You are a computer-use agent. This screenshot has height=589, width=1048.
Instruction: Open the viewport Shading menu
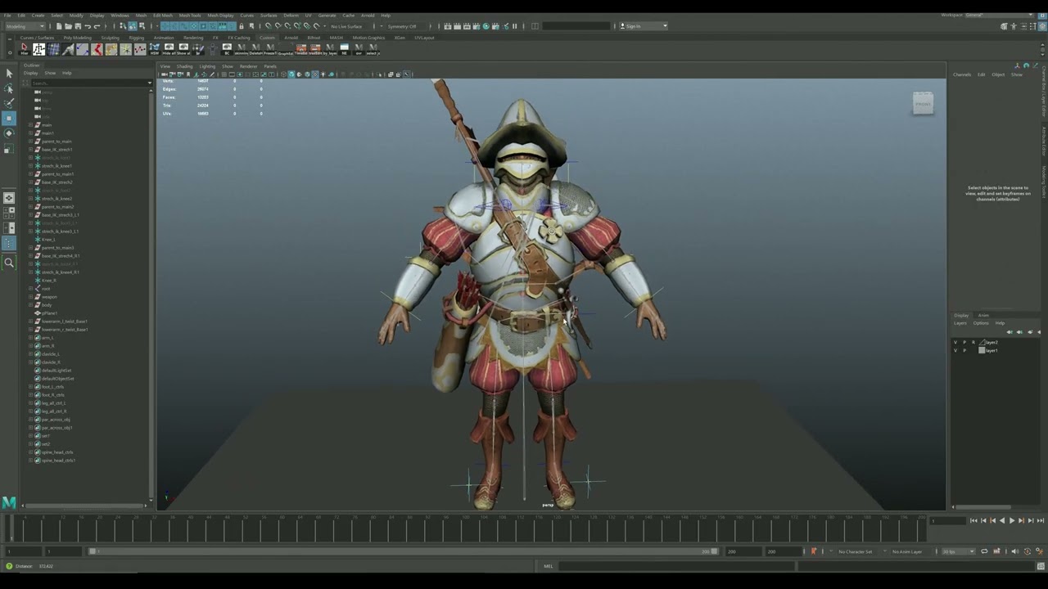(184, 66)
